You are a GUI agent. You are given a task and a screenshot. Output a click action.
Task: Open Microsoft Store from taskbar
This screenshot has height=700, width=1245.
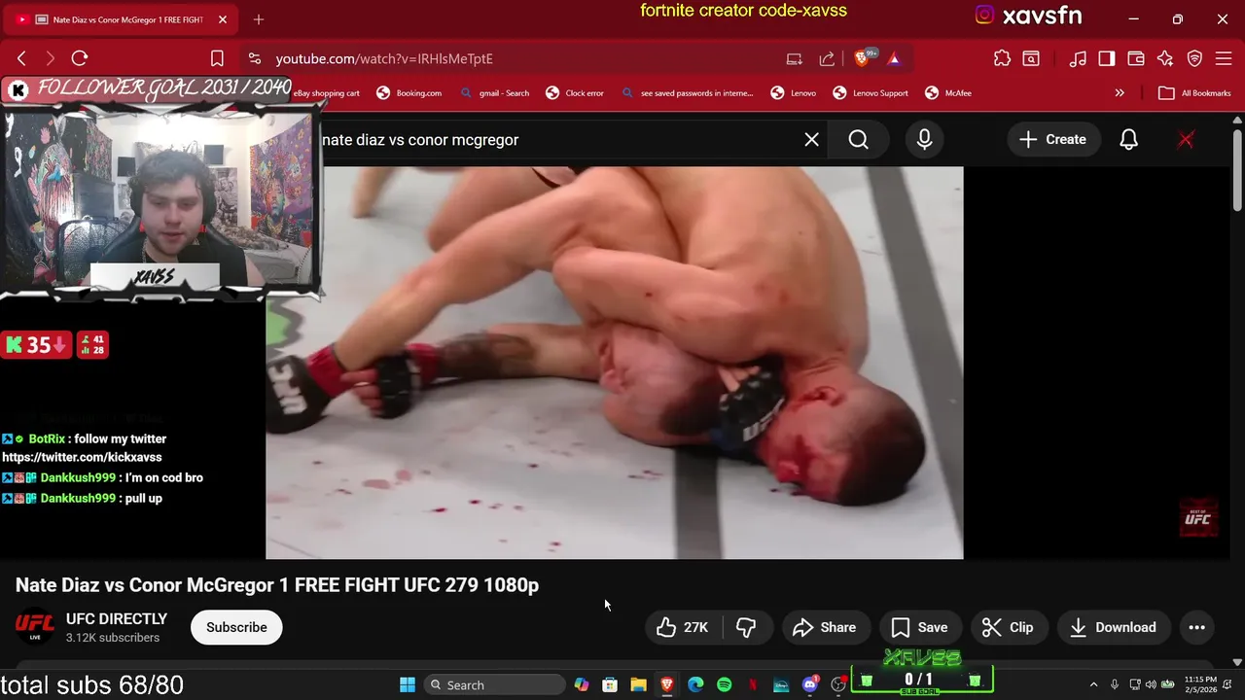[x=610, y=684]
